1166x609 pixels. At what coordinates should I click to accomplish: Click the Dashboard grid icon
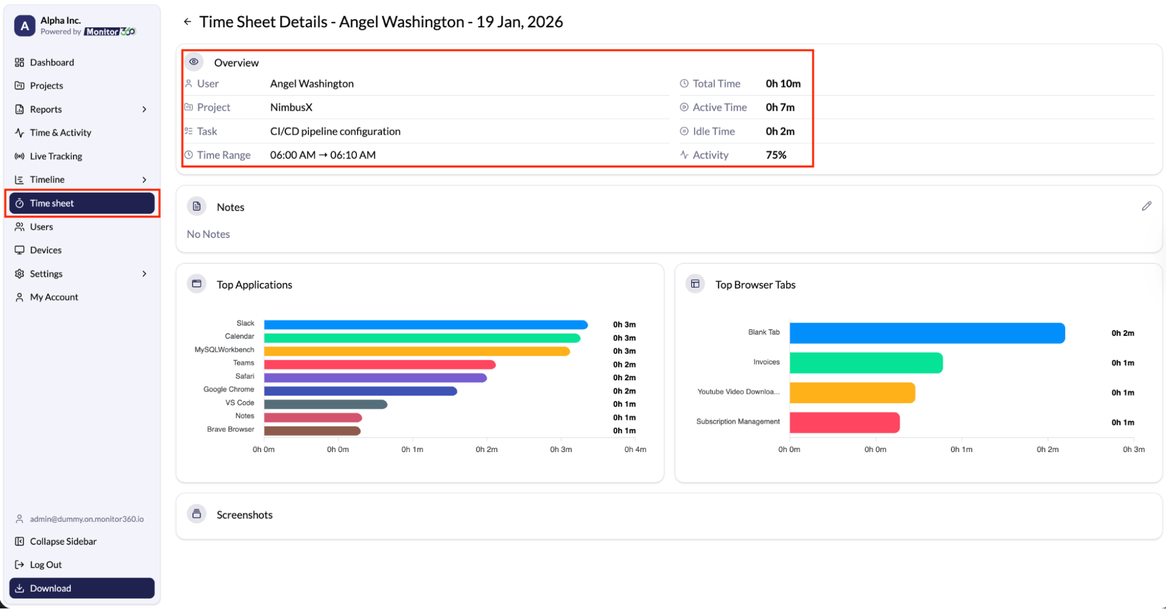point(19,62)
